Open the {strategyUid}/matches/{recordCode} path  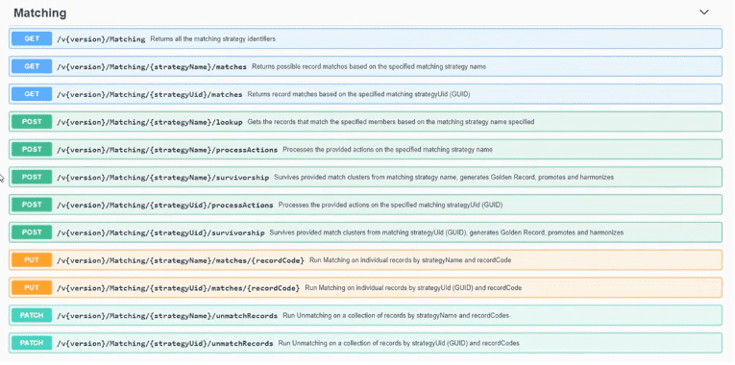click(x=178, y=288)
